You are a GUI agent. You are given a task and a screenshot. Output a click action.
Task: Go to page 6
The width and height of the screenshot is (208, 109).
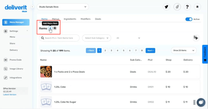(x=130, y=50)
